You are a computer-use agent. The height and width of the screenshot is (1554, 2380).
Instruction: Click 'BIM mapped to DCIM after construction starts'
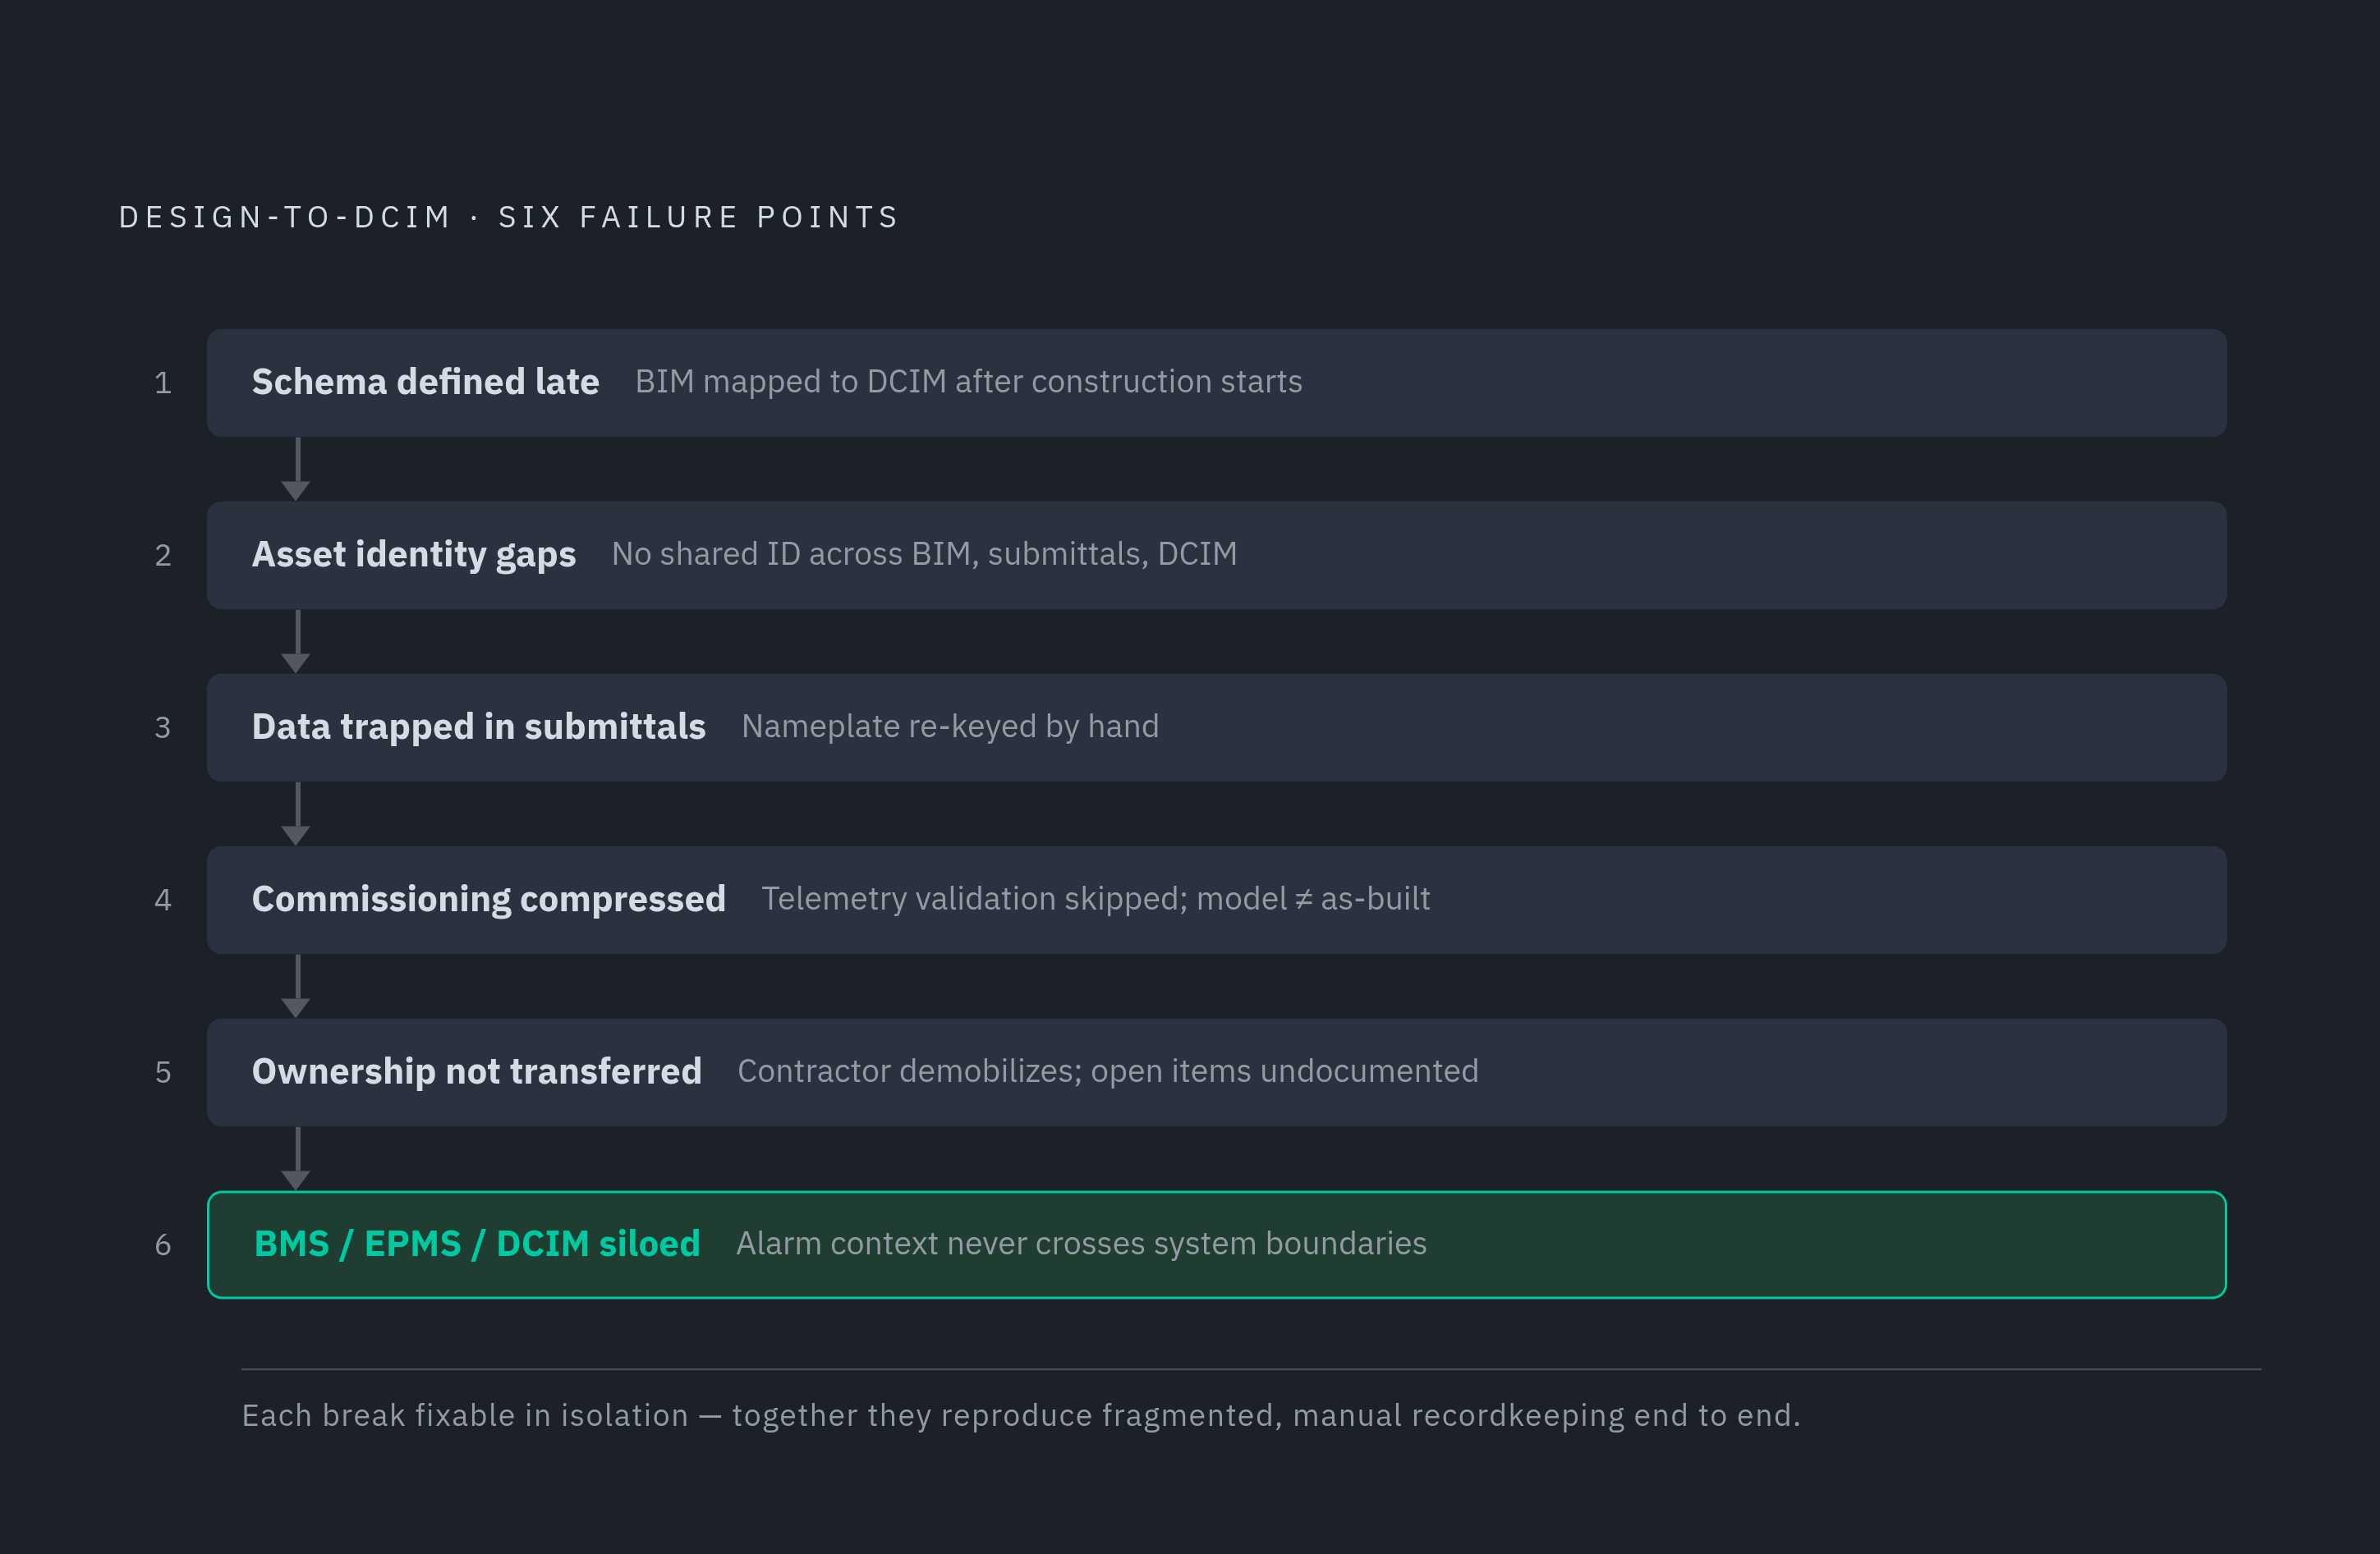(968, 382)
